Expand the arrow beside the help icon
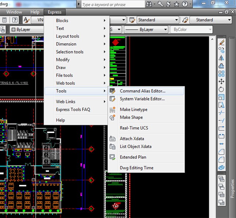This screenshot has height=218, width=236. tap(190, 4)
